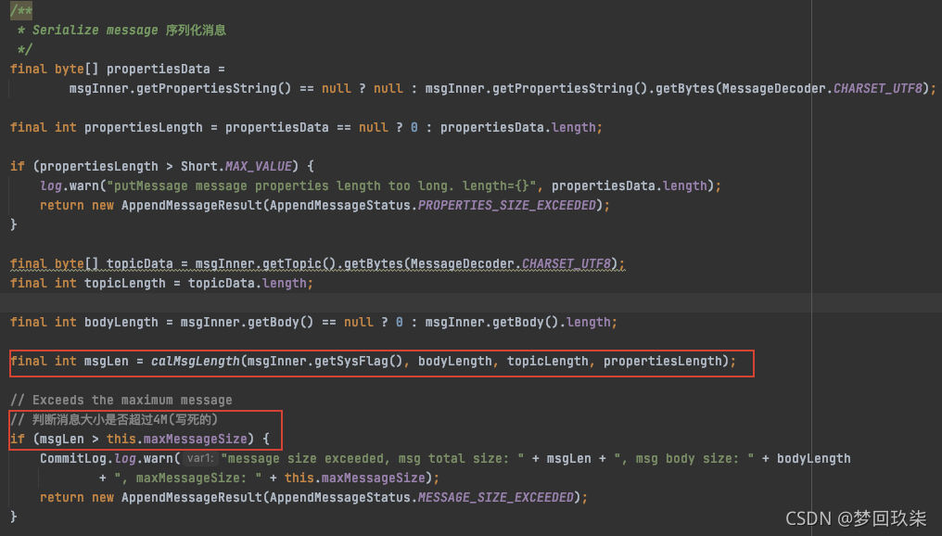This screenshot has height=536, width=942.
Task: Click the 'calMsgLength' method call
Action: pyautogui.click(x=196, y=361)
